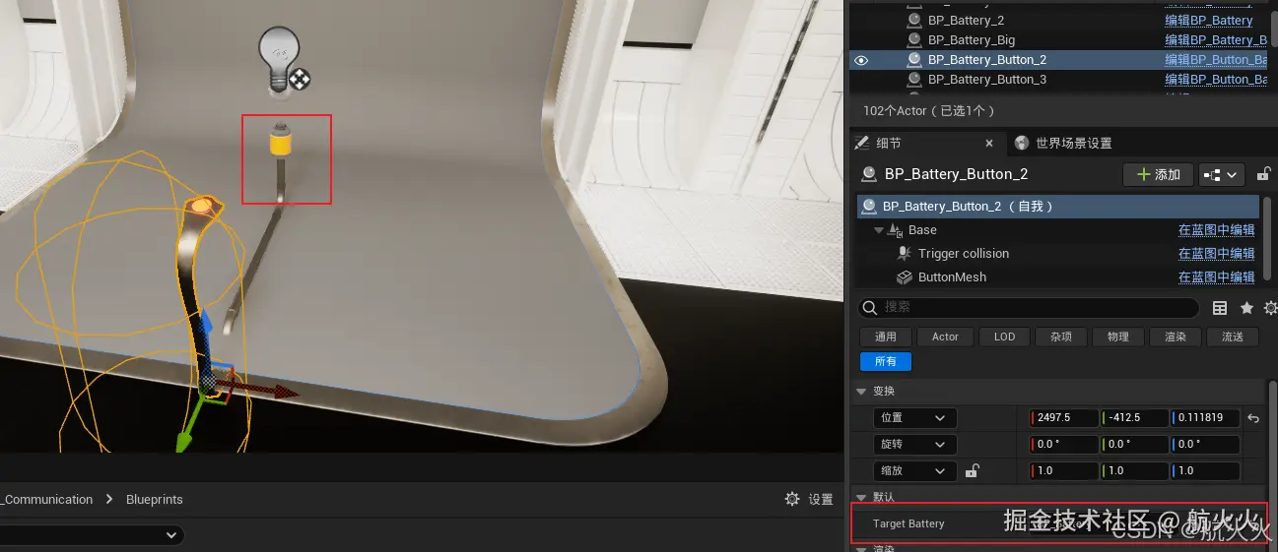The image size is (1278, 552).
Task: Click 在蓝图中编辑 link for Base
Action: 1217,230
